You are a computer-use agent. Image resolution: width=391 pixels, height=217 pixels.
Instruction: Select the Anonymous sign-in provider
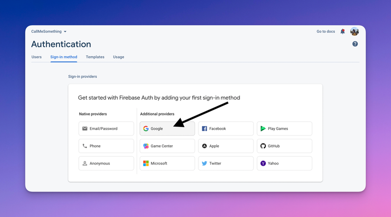click(x=106, y=163)
